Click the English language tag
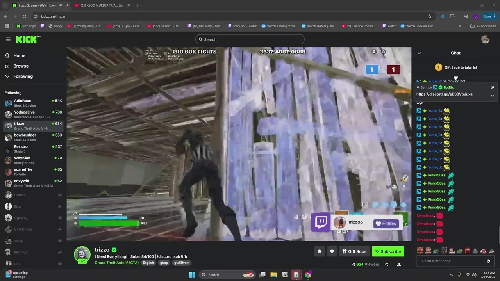The width and height of the screenshot is (500, 281). 148,263
